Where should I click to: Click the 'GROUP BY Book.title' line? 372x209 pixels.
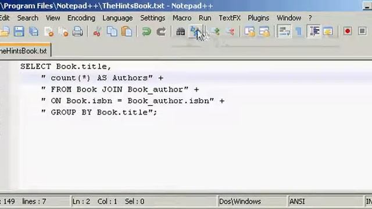point(99,112)
